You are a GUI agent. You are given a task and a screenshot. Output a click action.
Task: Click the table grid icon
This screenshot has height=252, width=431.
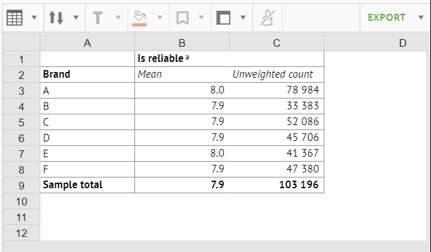(x=15, y=18)
